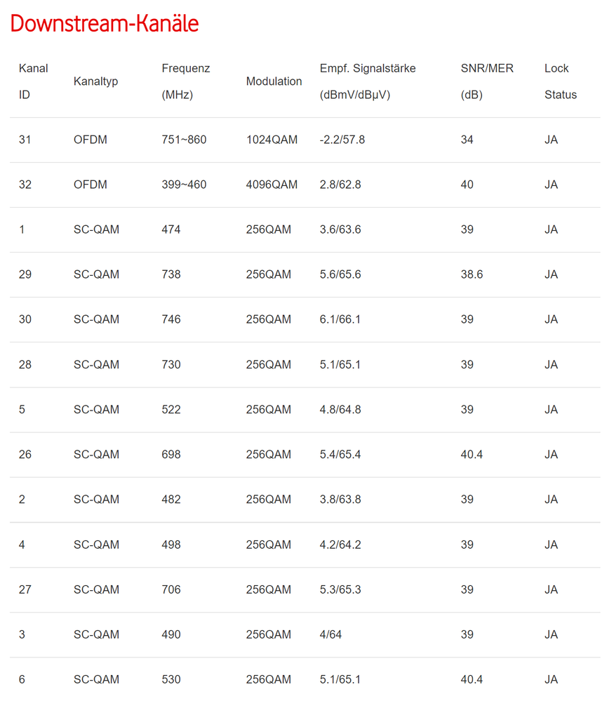The height and width of the screenshot is (701, 614).
Task: Click the Kanal ID column header
Action: pos(33,81)
